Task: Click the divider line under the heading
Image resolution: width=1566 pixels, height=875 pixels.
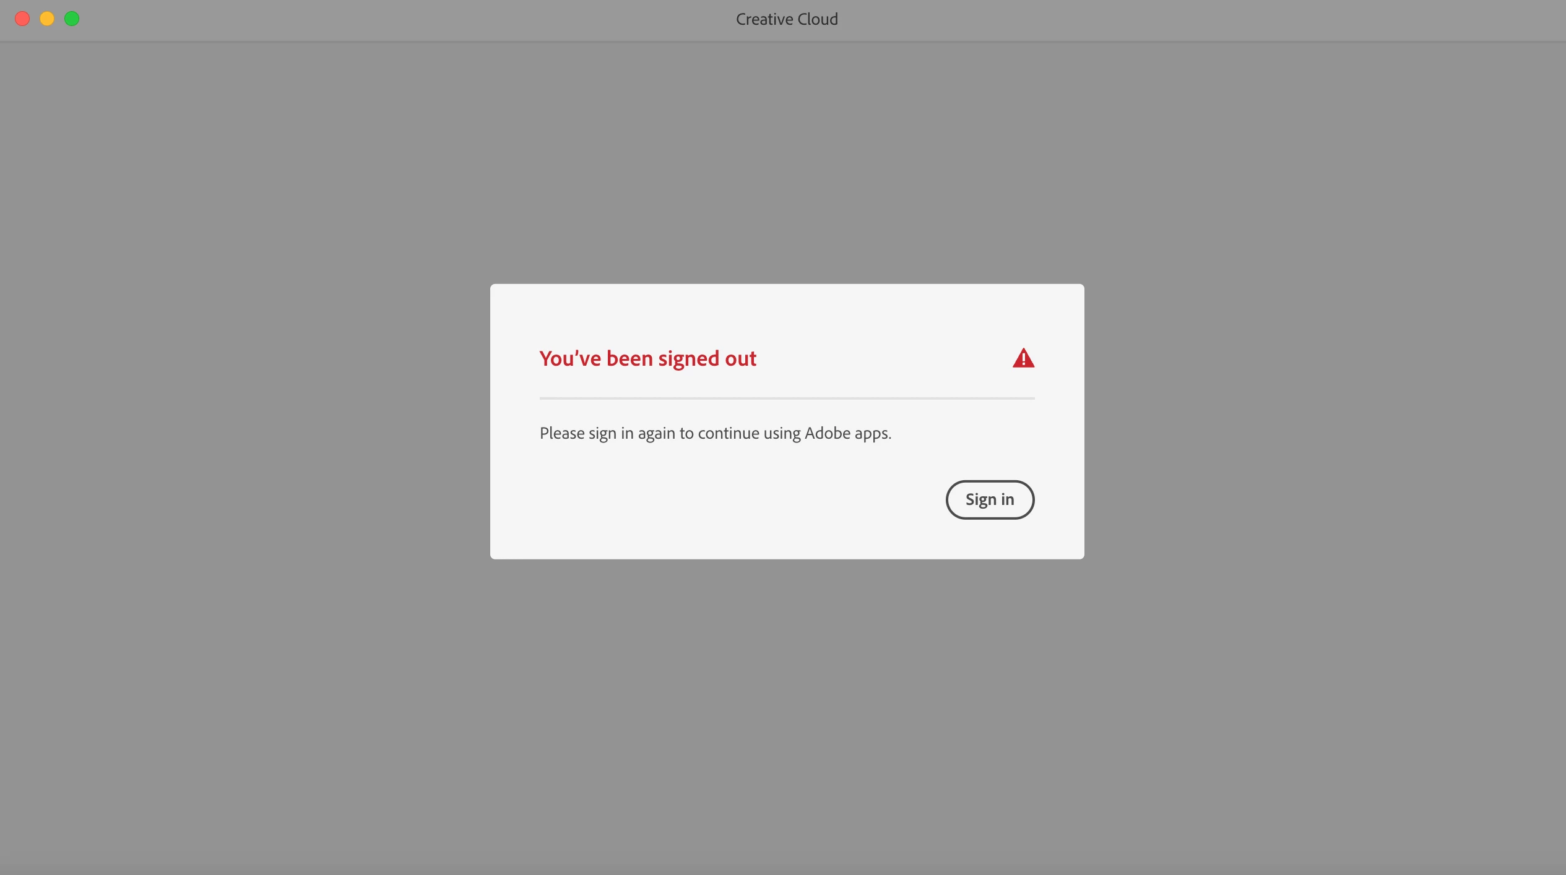Action: point(786,398)
